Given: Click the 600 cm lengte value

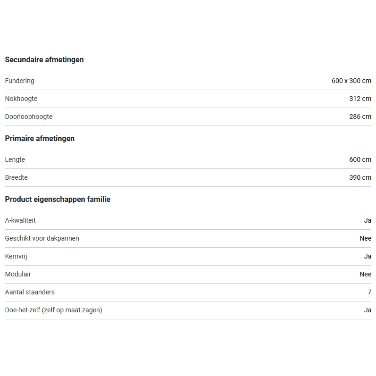Looking at the screenshot, I should pos(360,159).
